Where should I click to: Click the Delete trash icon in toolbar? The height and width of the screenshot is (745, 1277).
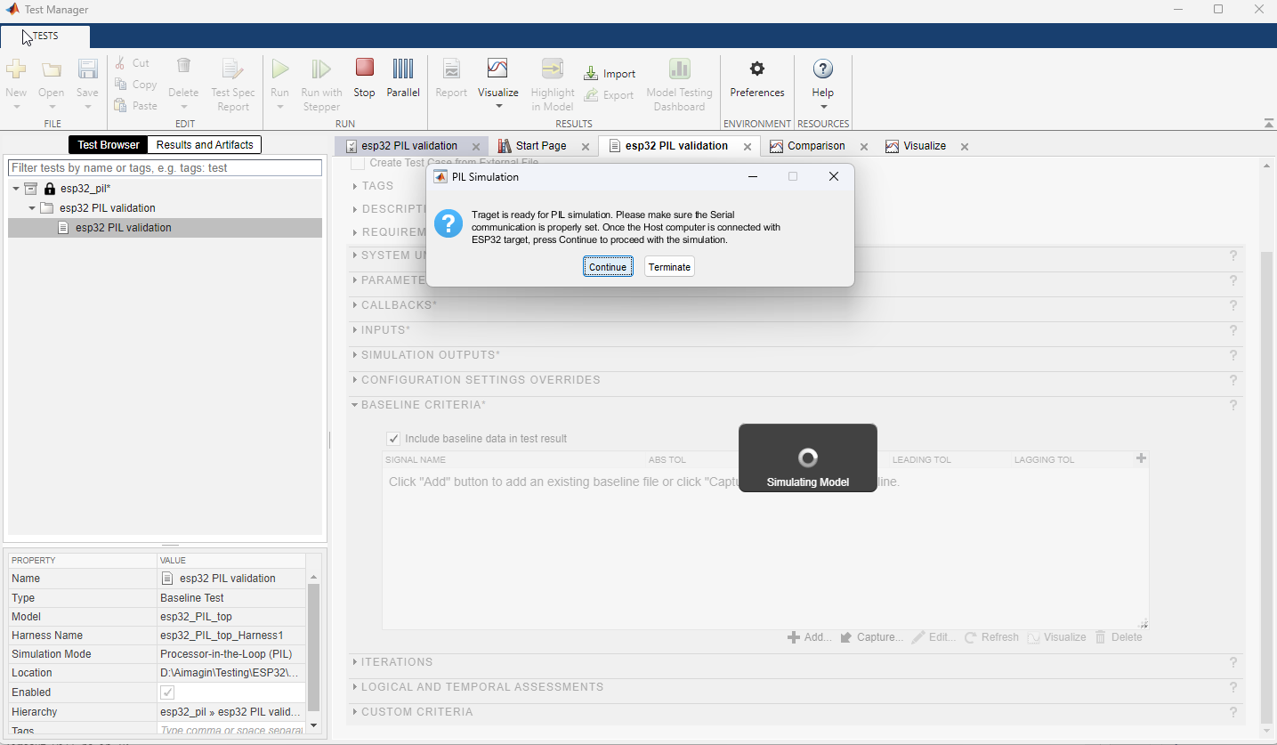coord(183,66)
